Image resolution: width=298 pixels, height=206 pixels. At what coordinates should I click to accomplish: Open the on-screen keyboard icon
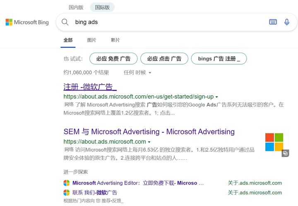[x=273, y=22]
